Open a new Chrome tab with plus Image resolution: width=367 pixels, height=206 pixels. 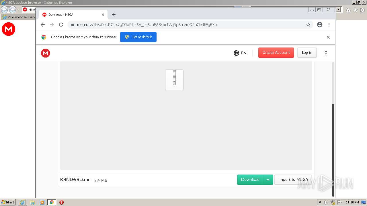114,15
